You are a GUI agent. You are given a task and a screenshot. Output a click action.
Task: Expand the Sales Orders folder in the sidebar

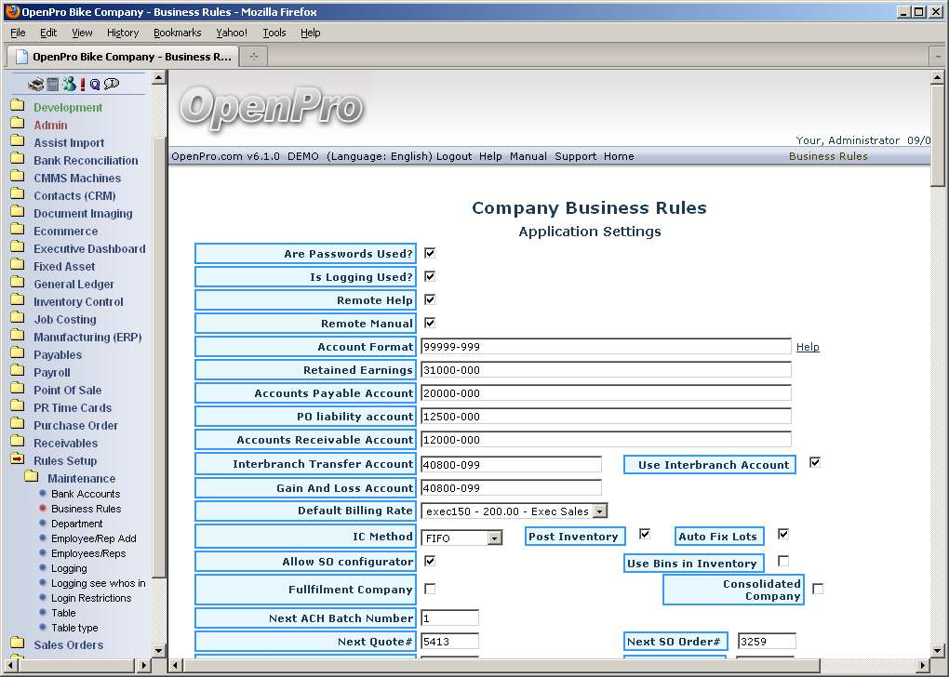point(17,644)
